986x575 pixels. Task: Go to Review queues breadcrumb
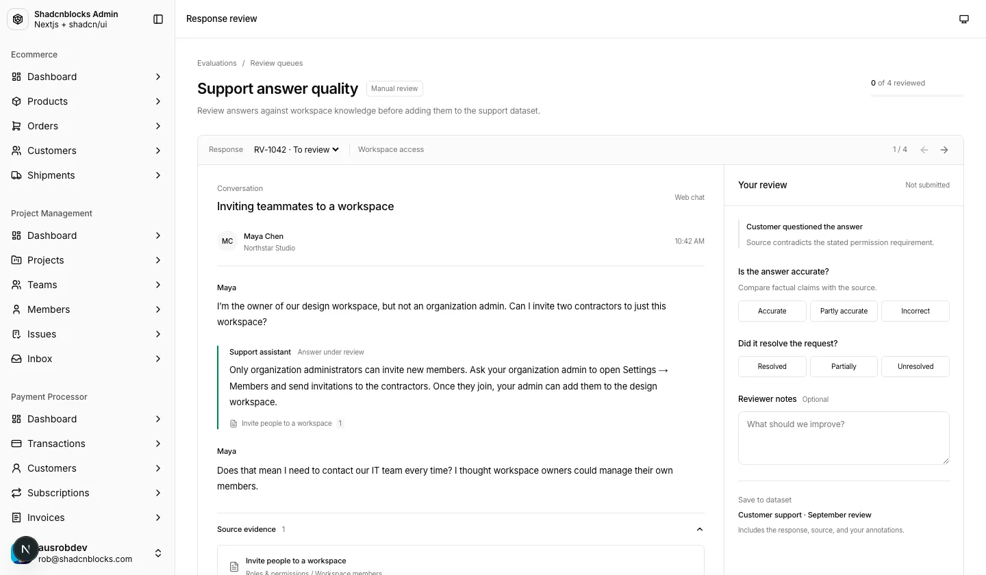(x=277, y=63)
